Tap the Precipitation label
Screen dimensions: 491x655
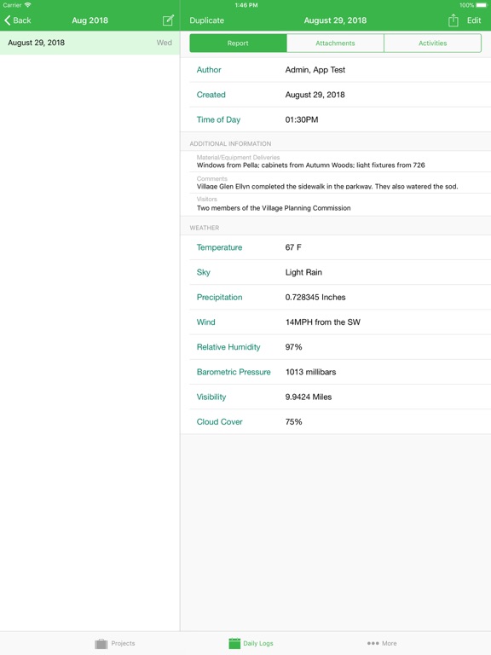(220, 298)
